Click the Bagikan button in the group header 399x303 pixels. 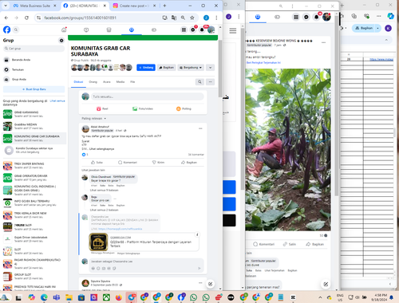[x=166, y=68]
